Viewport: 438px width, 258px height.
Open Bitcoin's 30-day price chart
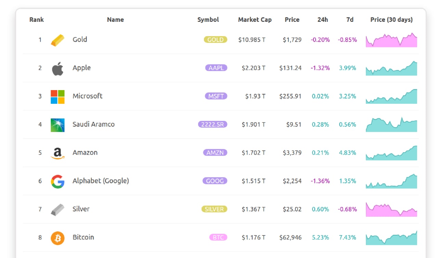pyautogui.click(x=391, y=238)
